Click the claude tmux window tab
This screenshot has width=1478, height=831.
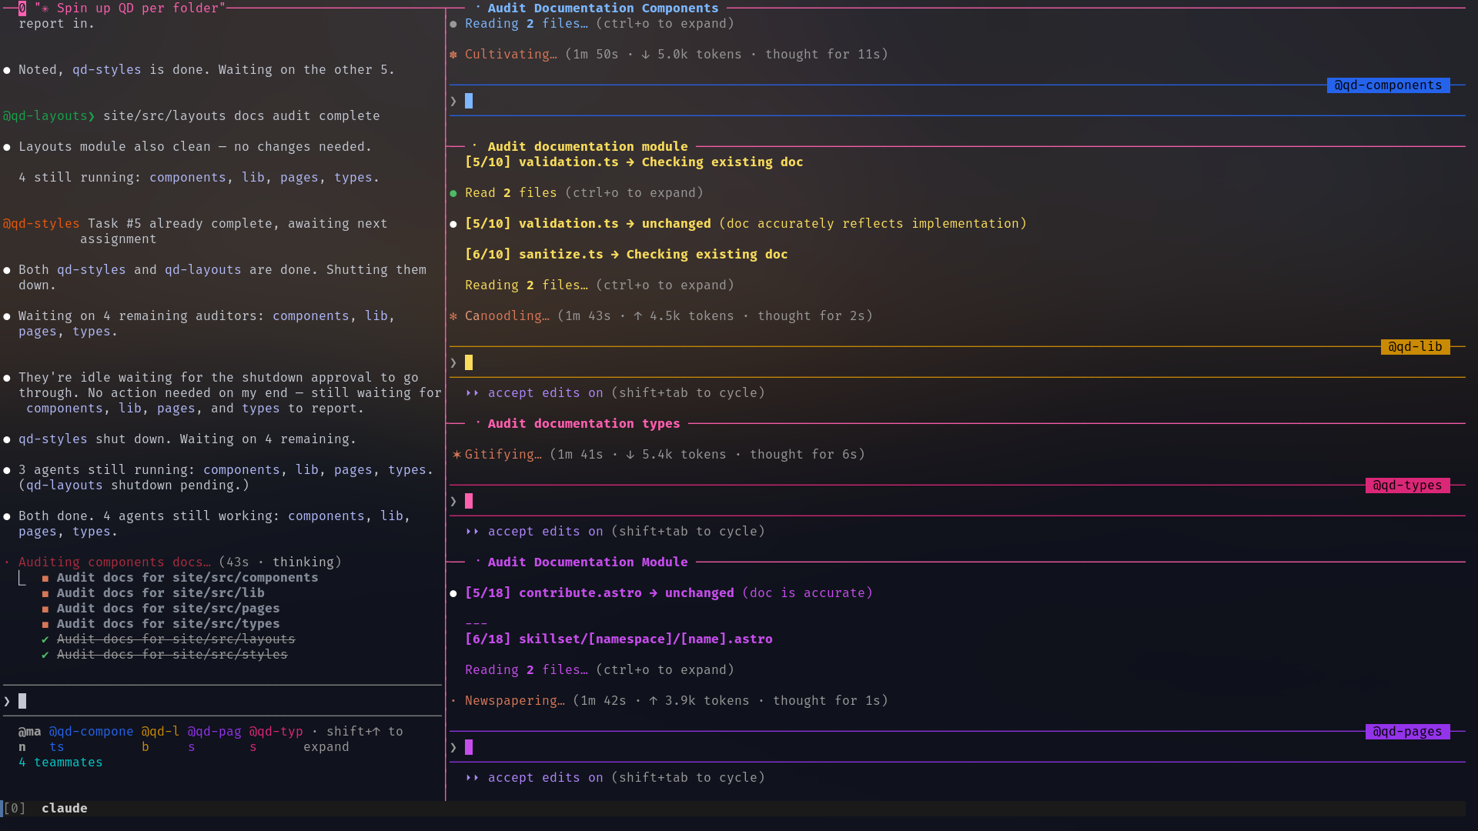(x=65, y=809)
